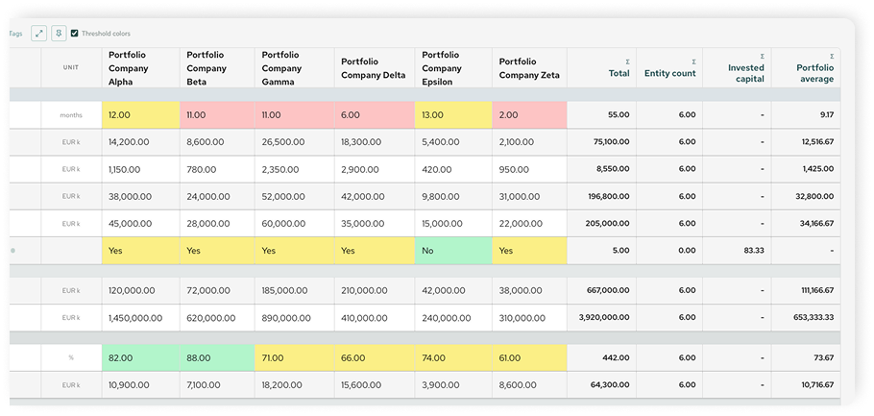Select the red 11.00 cell under Beta
874x416 pixels.
point(217,115)
